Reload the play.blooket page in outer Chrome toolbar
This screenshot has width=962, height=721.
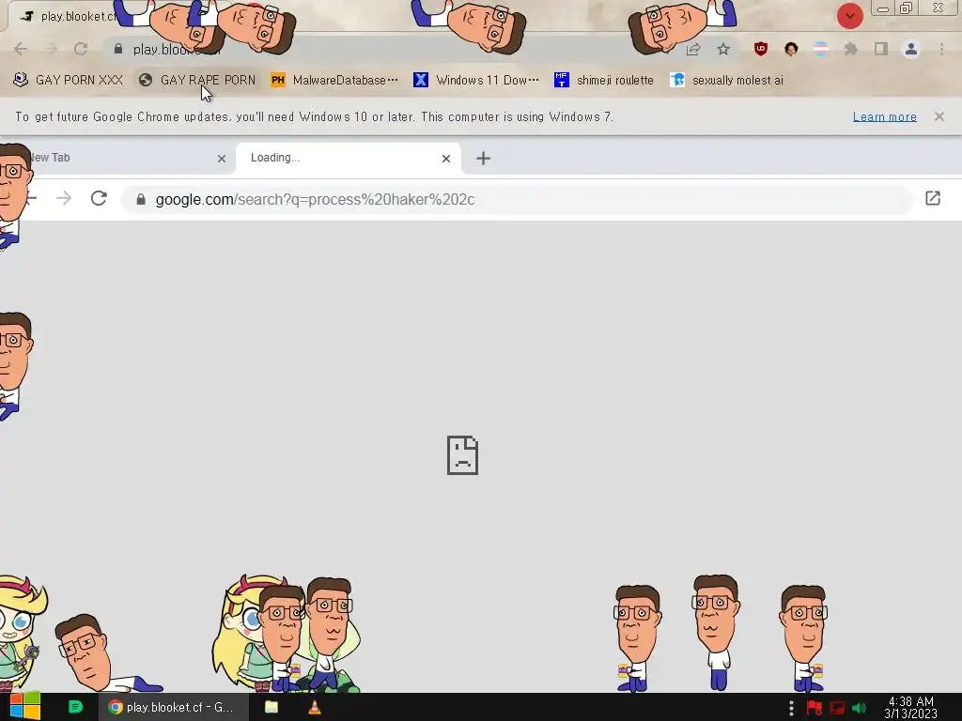[x=81, y=49]
